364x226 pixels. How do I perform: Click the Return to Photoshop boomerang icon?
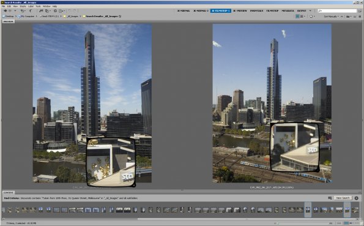31,10
